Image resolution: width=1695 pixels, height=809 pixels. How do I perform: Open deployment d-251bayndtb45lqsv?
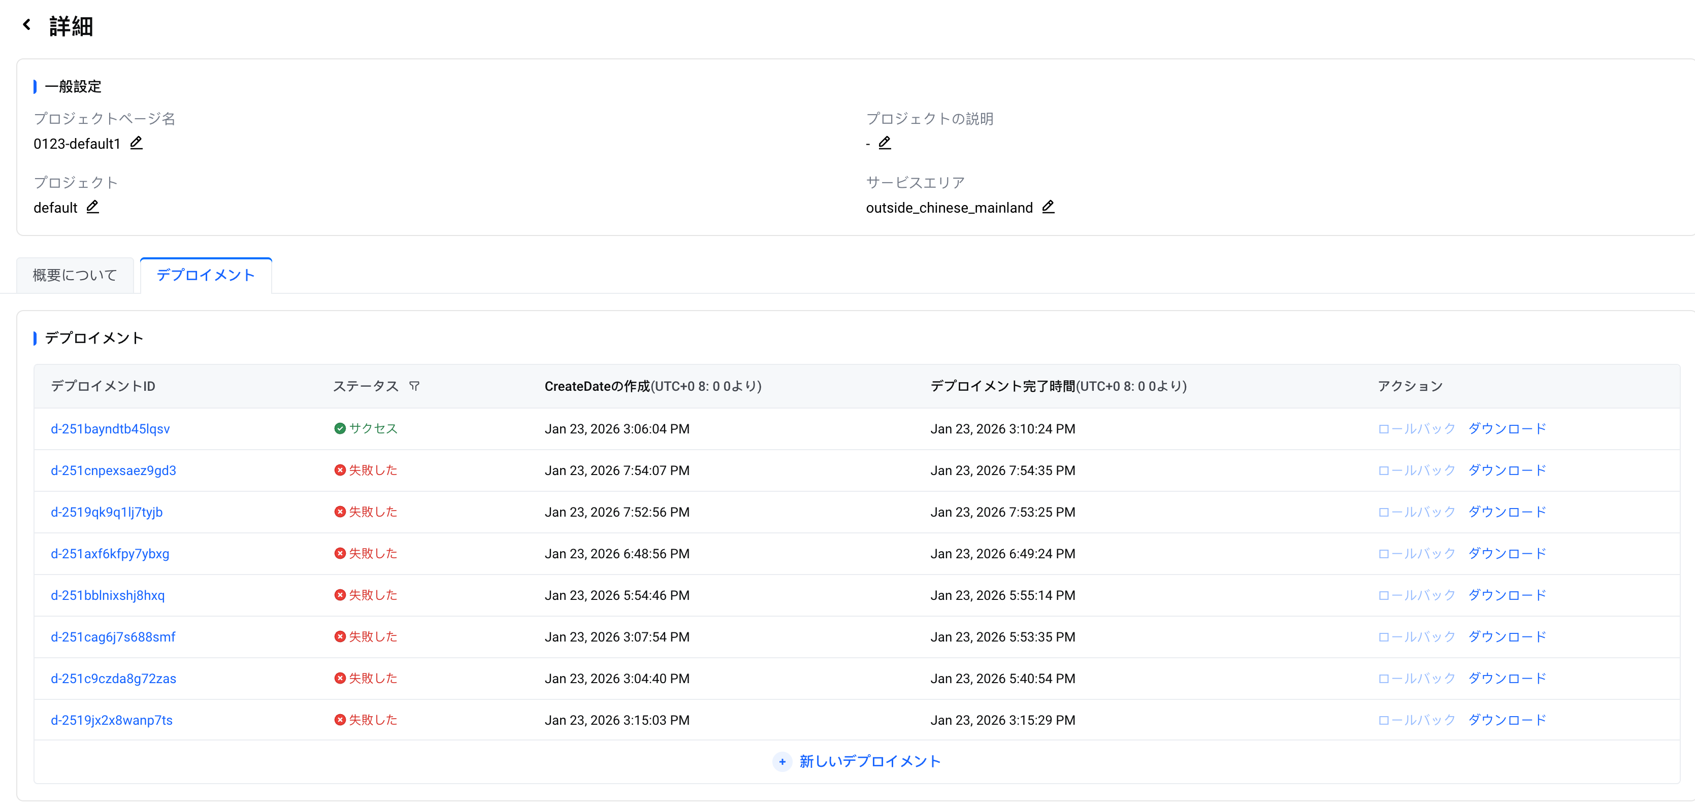pos(110,429)
